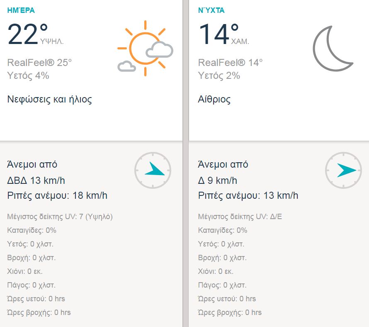Click the crescent moon night icon

click(333, 48)
